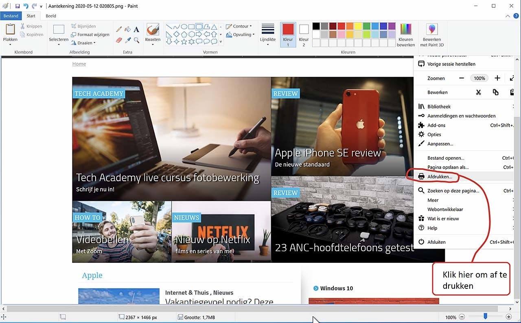Zoom out with the minus button
The height and width of the screenshot is (323, 521).
(462, 317)
